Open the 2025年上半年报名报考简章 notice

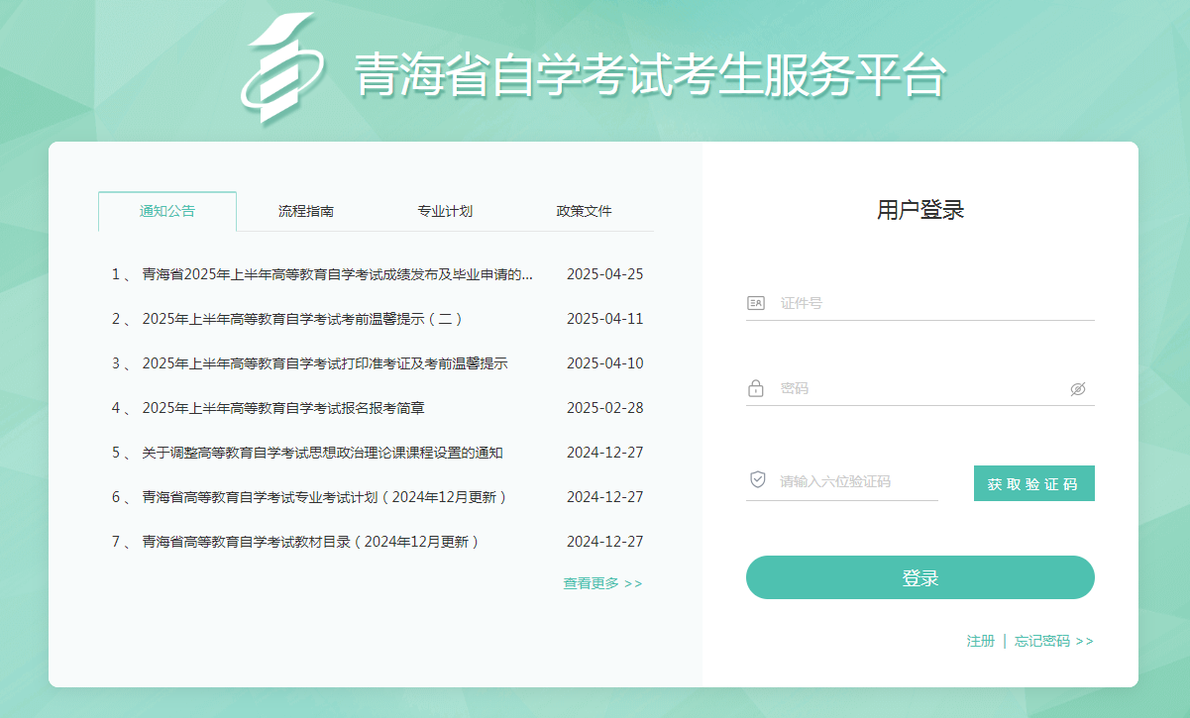[283, 408]
